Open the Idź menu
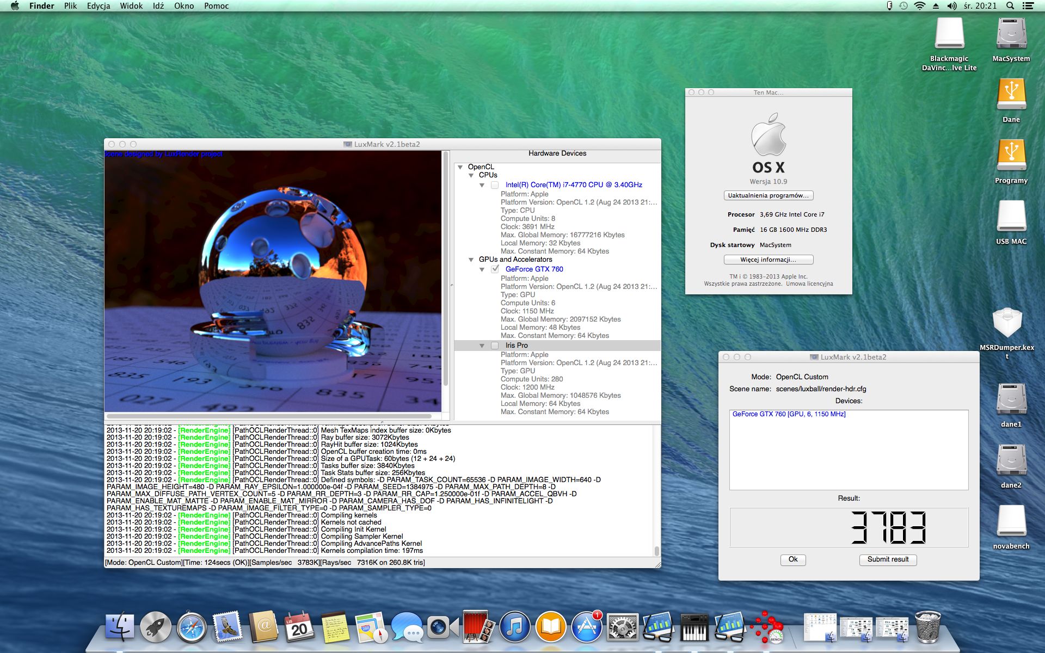This screenshot has height=653, width=1045. (158, 6)
